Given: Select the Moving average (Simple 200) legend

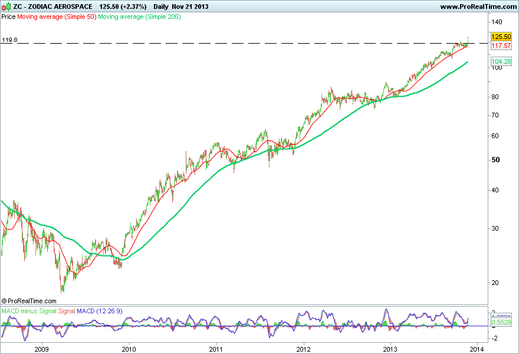Looking at the screenshot, I should pos(139,17).
